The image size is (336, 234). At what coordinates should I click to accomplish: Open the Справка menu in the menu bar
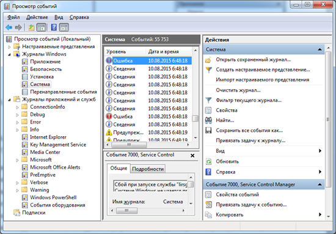(x=79, y=17)
